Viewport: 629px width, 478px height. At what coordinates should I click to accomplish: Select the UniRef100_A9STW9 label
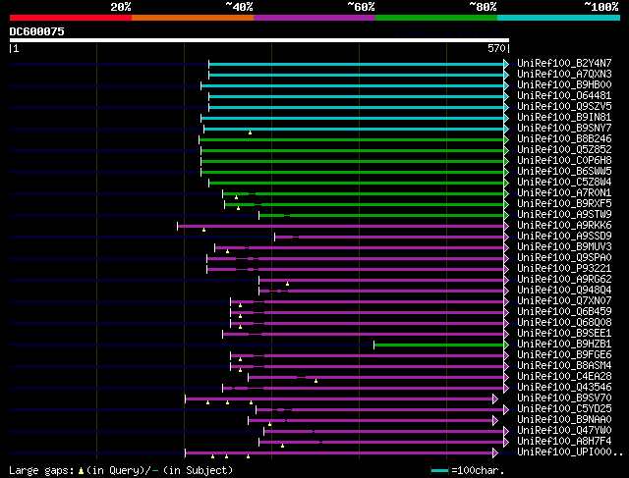[x=564, y=215]
